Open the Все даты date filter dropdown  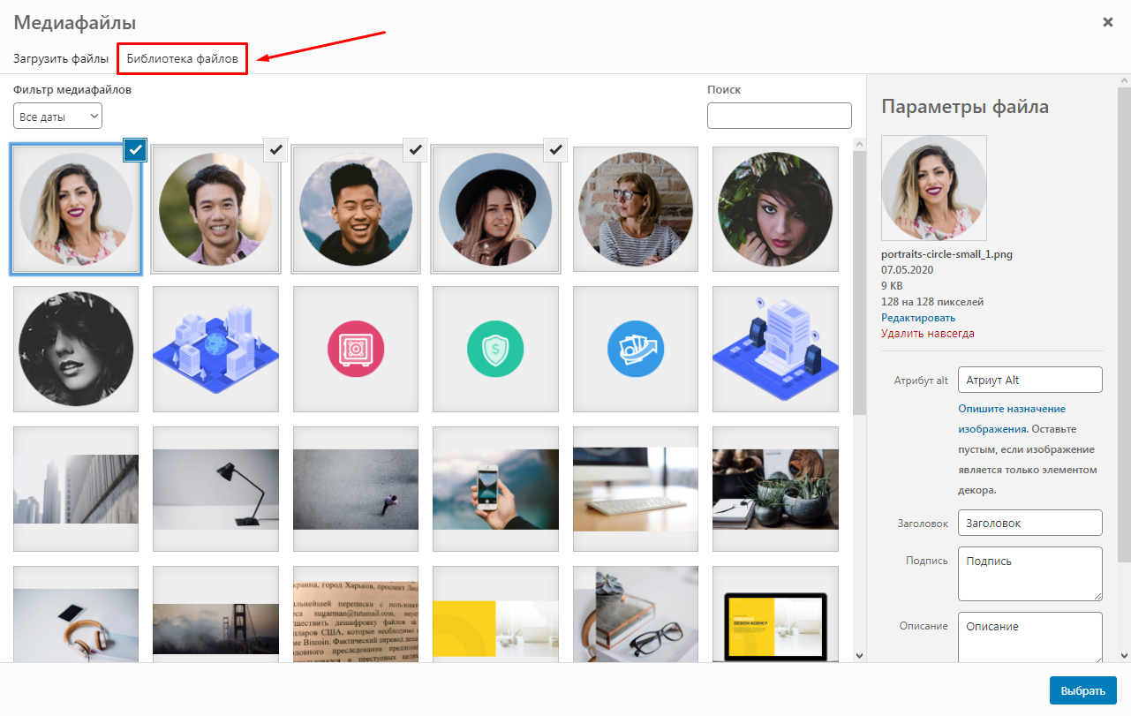click(x=57, y=116)
